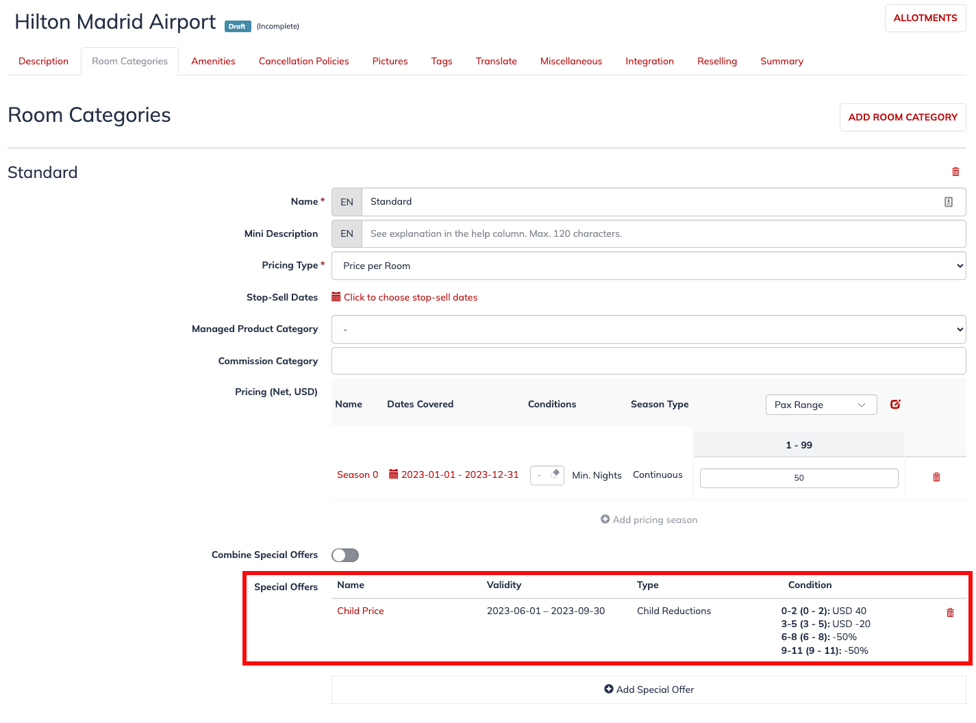Viewport: 976px width, 723px height.
Task: Go to the Amenities tab
Action: [213, 61]
